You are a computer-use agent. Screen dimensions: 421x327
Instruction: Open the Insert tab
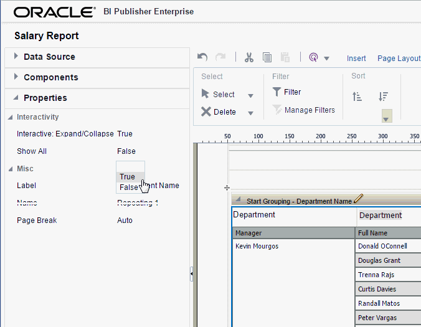pos(356,59)
